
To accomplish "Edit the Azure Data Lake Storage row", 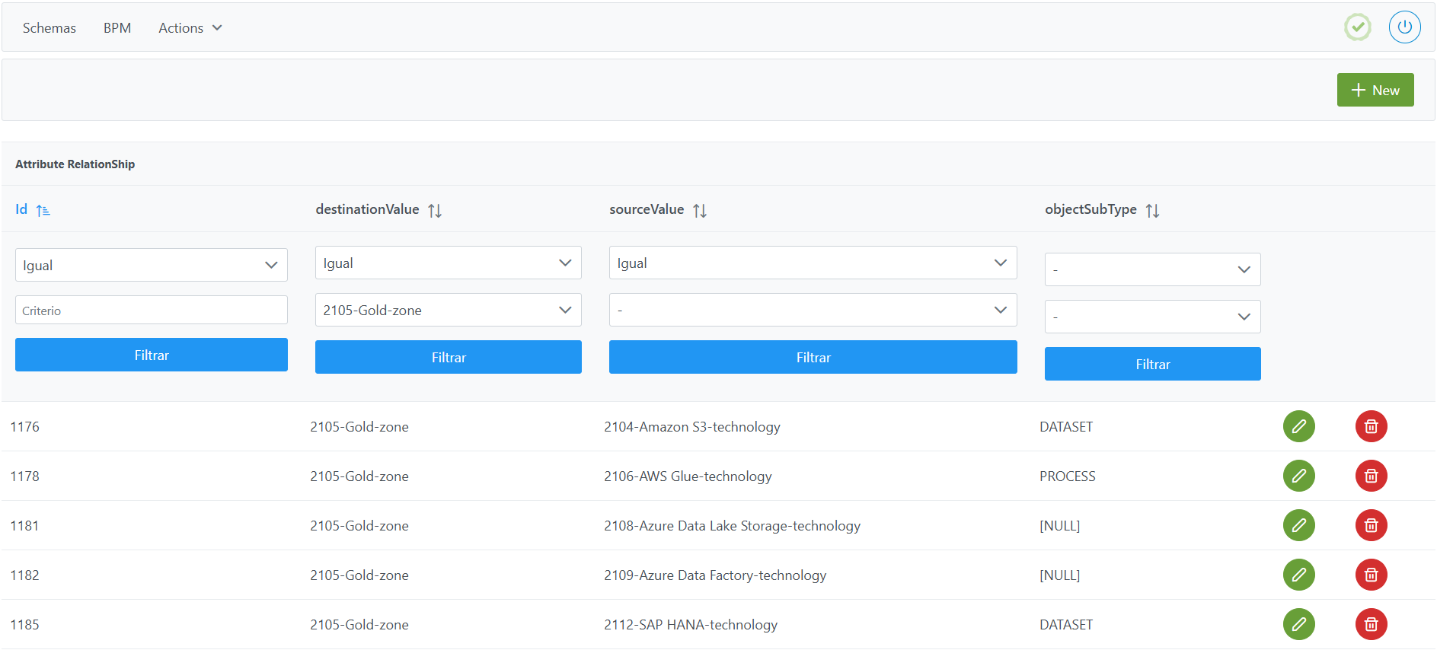I will [1298, 525].
